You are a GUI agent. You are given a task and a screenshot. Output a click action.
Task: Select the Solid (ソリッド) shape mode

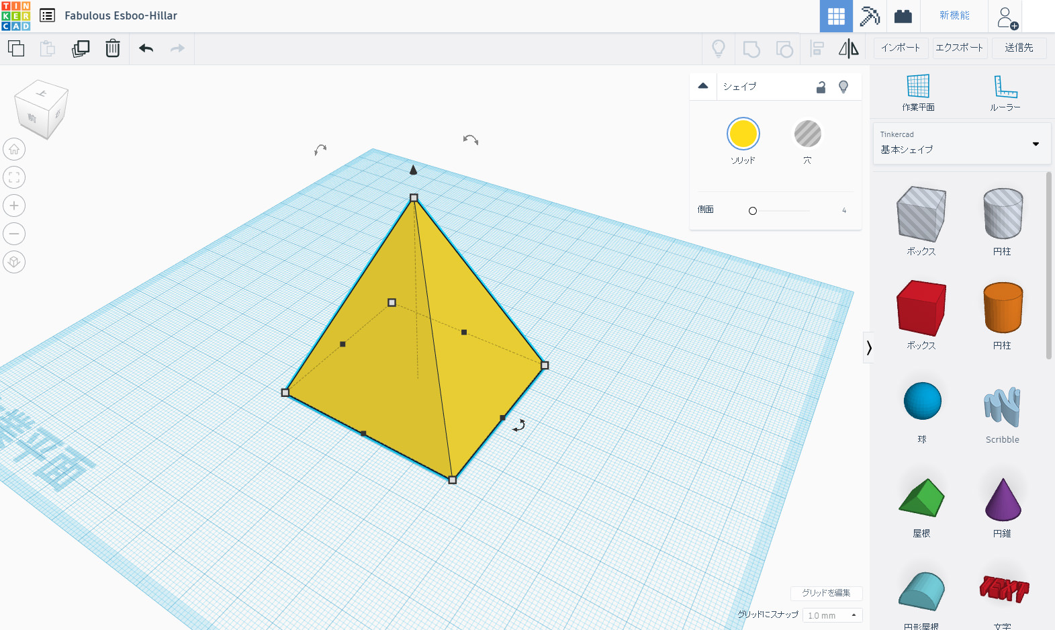tap(743, 134)
